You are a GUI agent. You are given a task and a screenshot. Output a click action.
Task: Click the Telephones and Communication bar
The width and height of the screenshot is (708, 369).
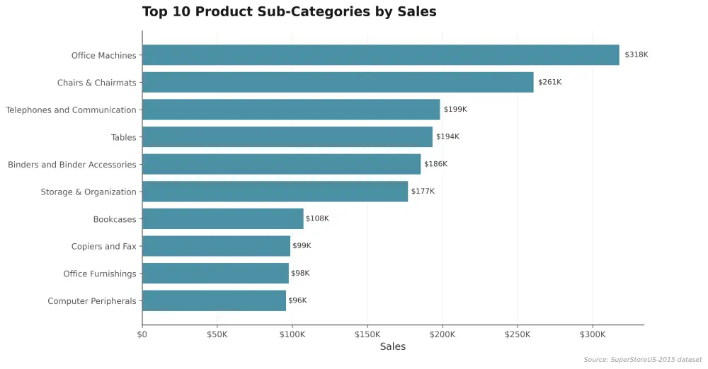pos(291,110)
